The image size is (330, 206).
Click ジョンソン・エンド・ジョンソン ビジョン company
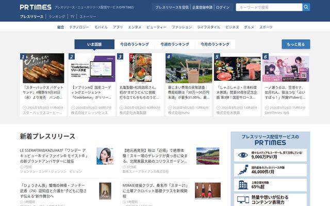pos(51,171)
